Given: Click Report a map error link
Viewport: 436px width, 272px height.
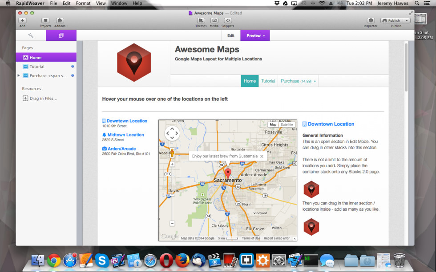Looking at the screenshot, I should point(277,238).
